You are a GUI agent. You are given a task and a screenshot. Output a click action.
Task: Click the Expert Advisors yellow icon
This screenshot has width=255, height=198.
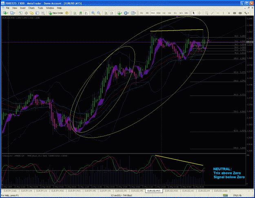point(67,13)
